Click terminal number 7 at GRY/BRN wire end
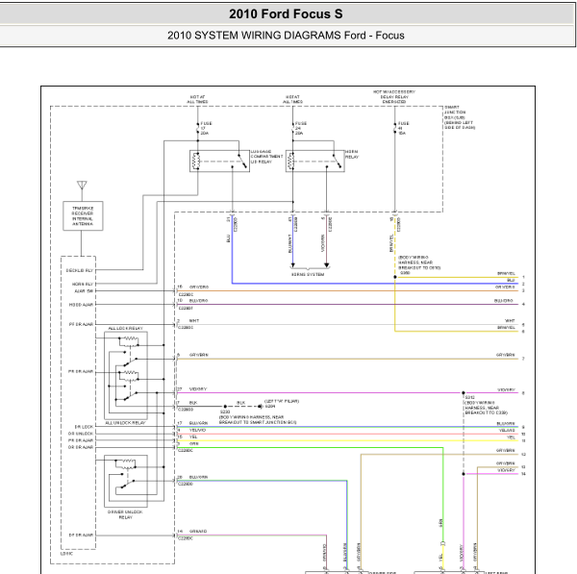This screenshot has height=574, width=577. 523,359
